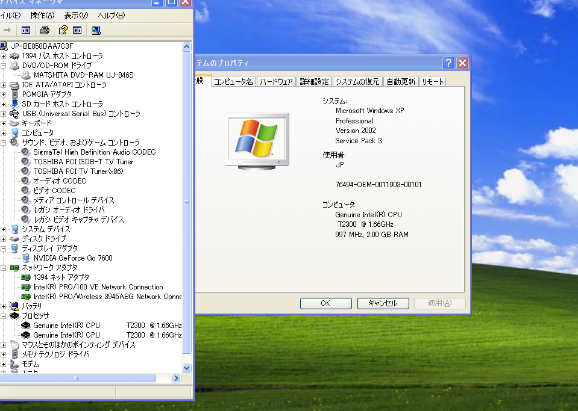
Task: Click the USB コントローラ category icon
Action: pos(14,113)
